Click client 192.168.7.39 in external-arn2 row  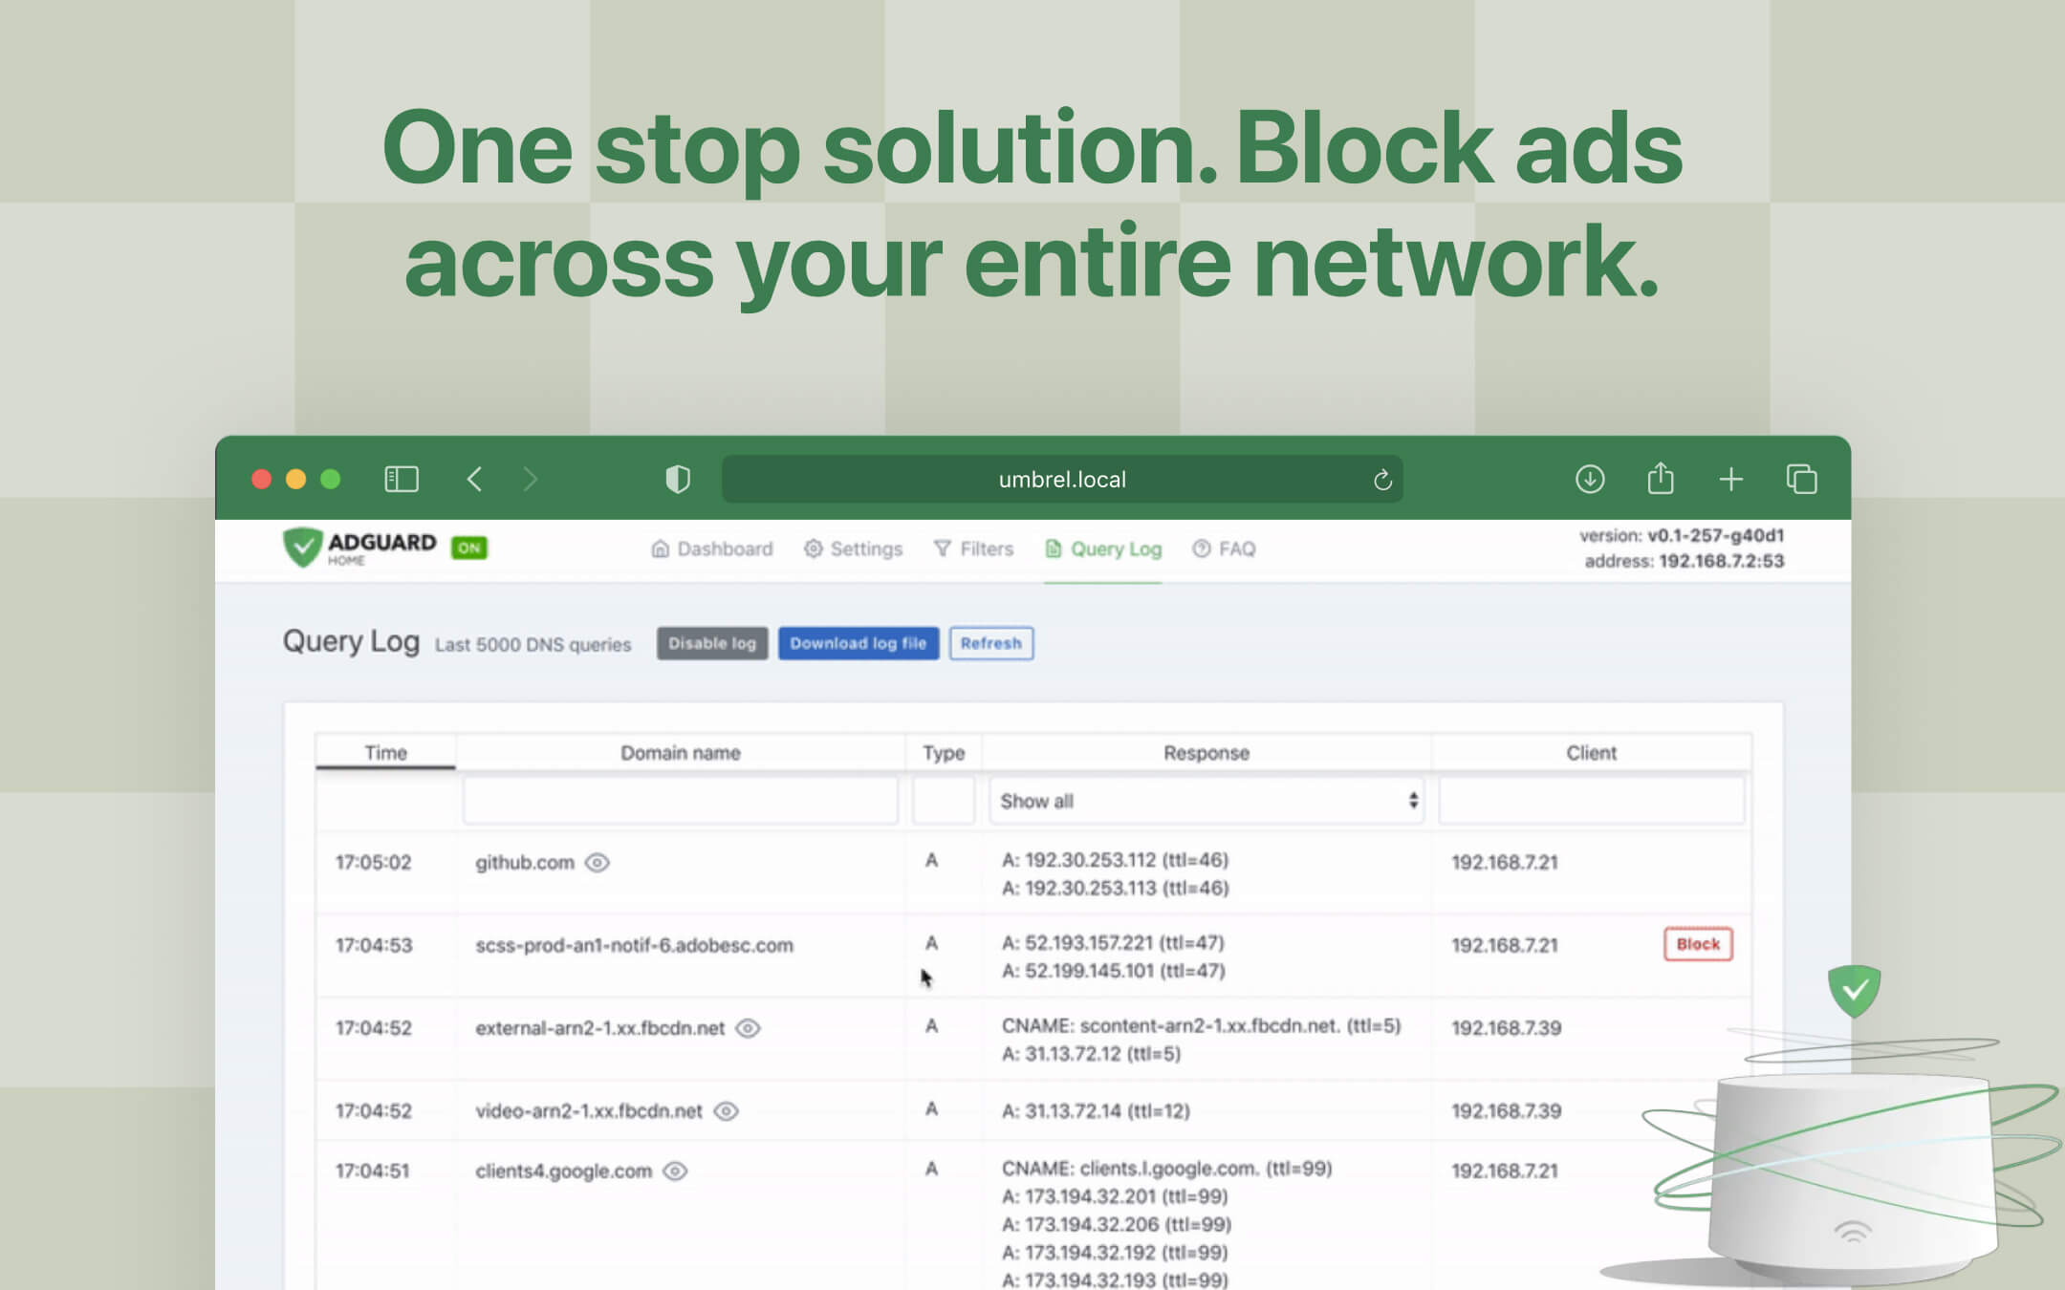coord(1507,1028)
